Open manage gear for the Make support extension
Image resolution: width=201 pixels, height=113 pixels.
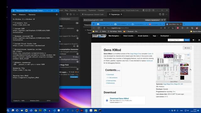point(78,46)
